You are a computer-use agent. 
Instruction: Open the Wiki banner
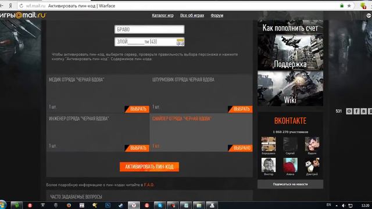click(290, 88)
